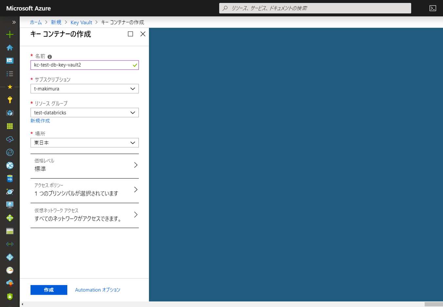Click the horizontal scrollbar thumb at bottom

433,304
